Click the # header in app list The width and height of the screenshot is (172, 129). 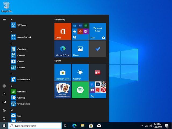11,19
